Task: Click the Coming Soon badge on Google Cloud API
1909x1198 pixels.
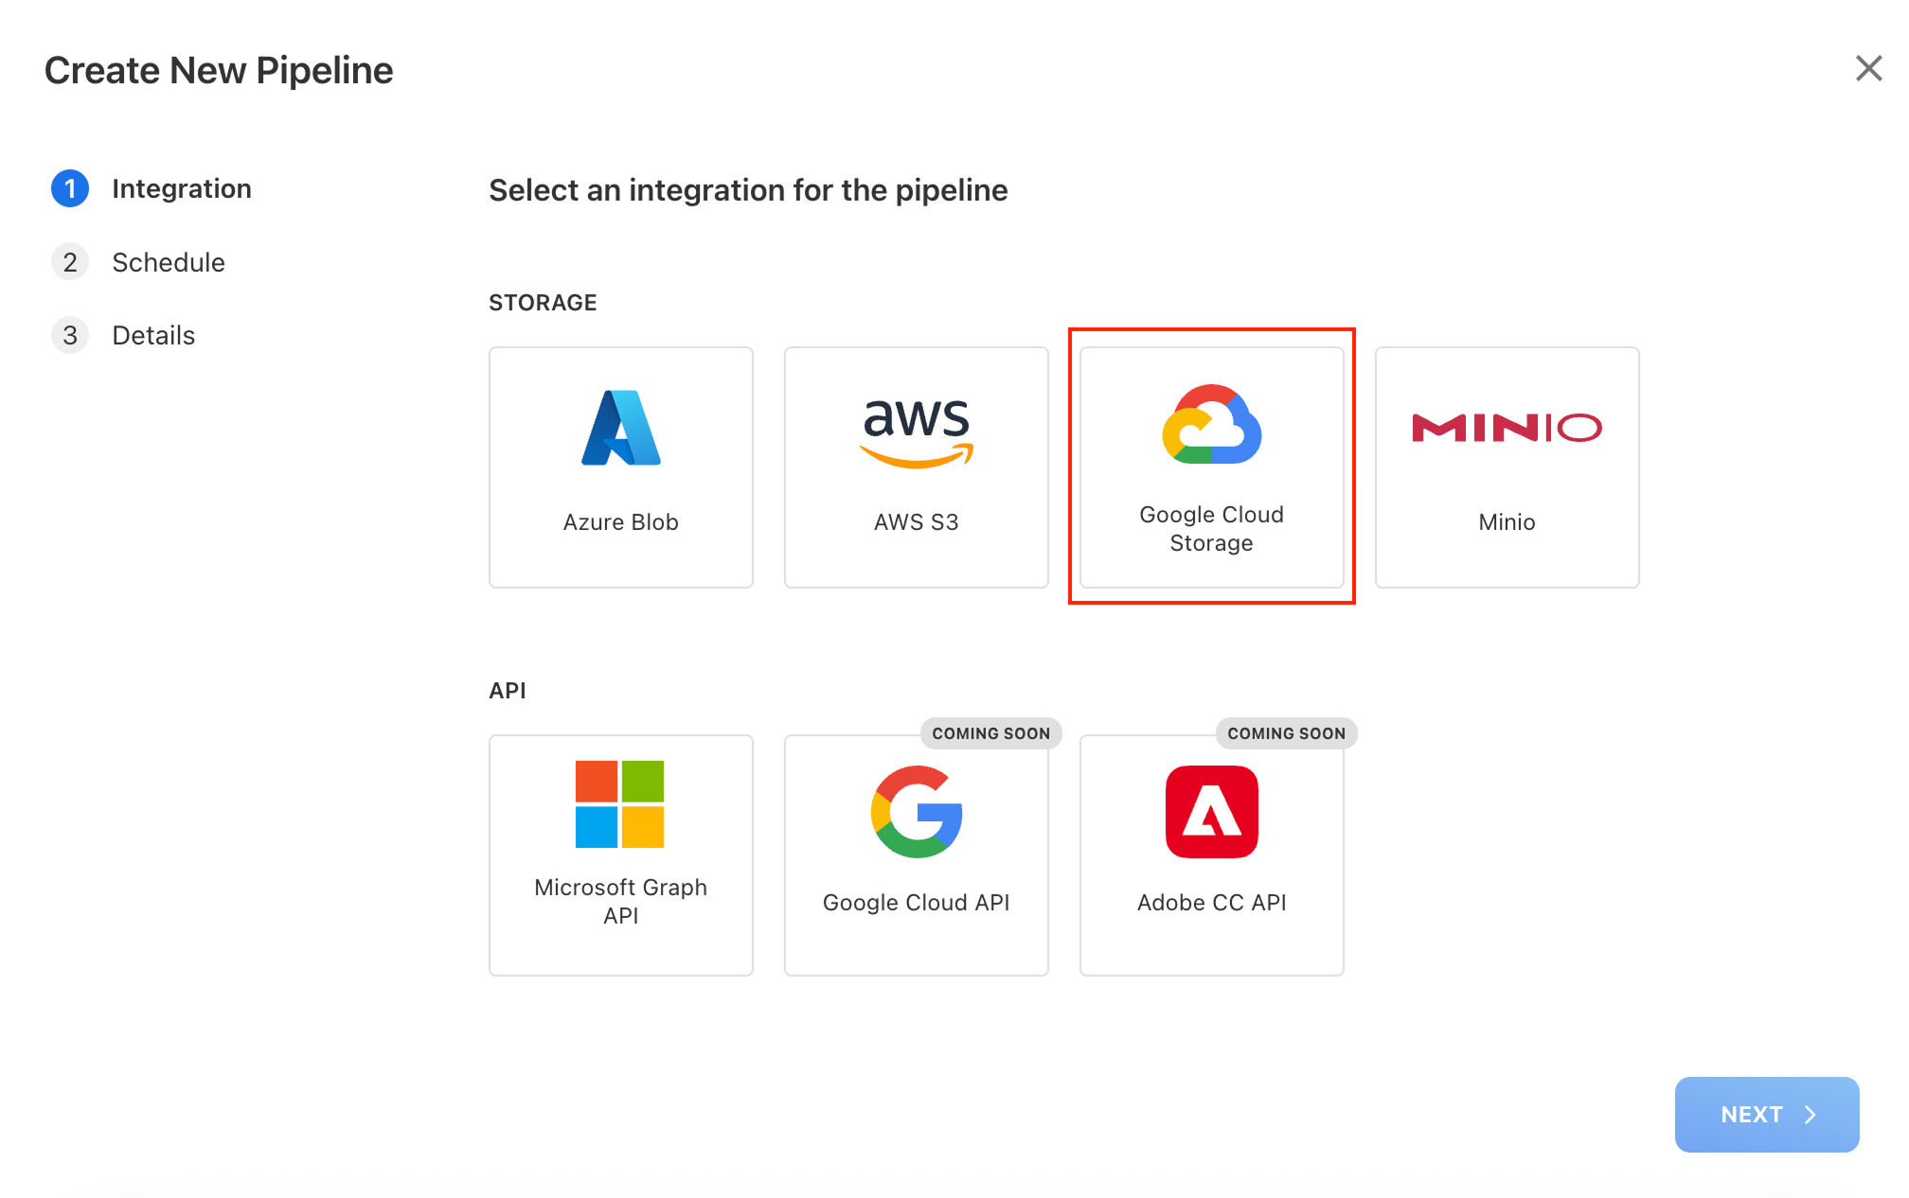Action: [x=990, y=732]
